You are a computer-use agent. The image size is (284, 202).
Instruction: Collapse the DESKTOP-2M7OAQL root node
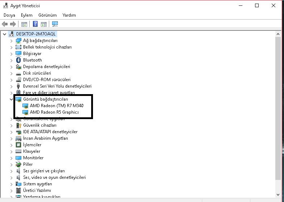pyautogui.click(x=4, y=34)
